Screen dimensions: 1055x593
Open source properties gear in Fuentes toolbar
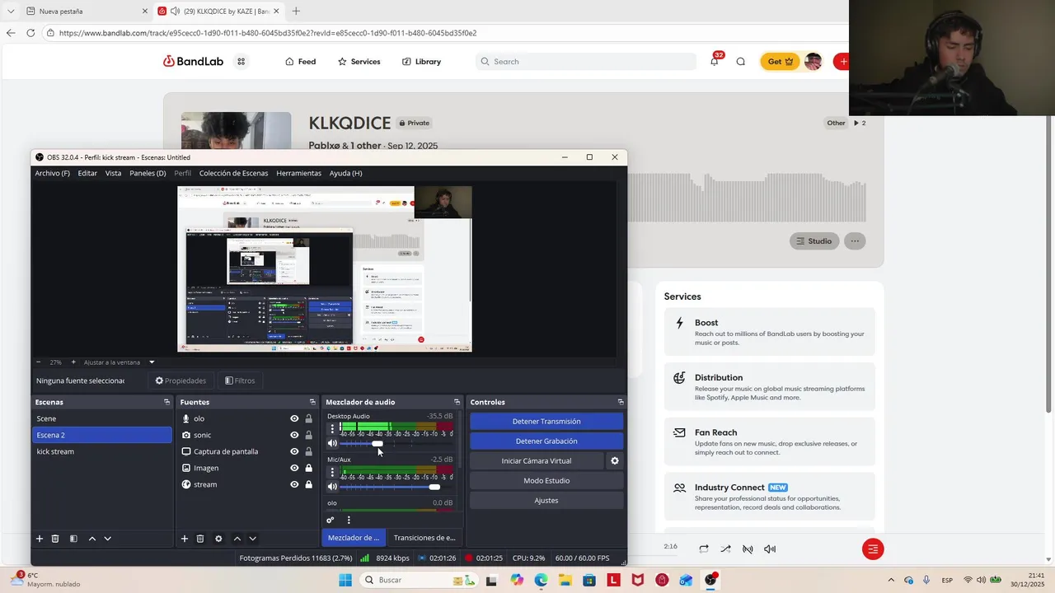(x=218, y=539)
